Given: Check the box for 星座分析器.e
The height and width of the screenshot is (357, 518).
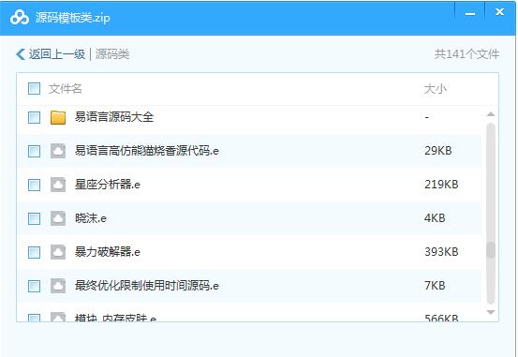Looking at the screenshot, I should pos(34,185).
